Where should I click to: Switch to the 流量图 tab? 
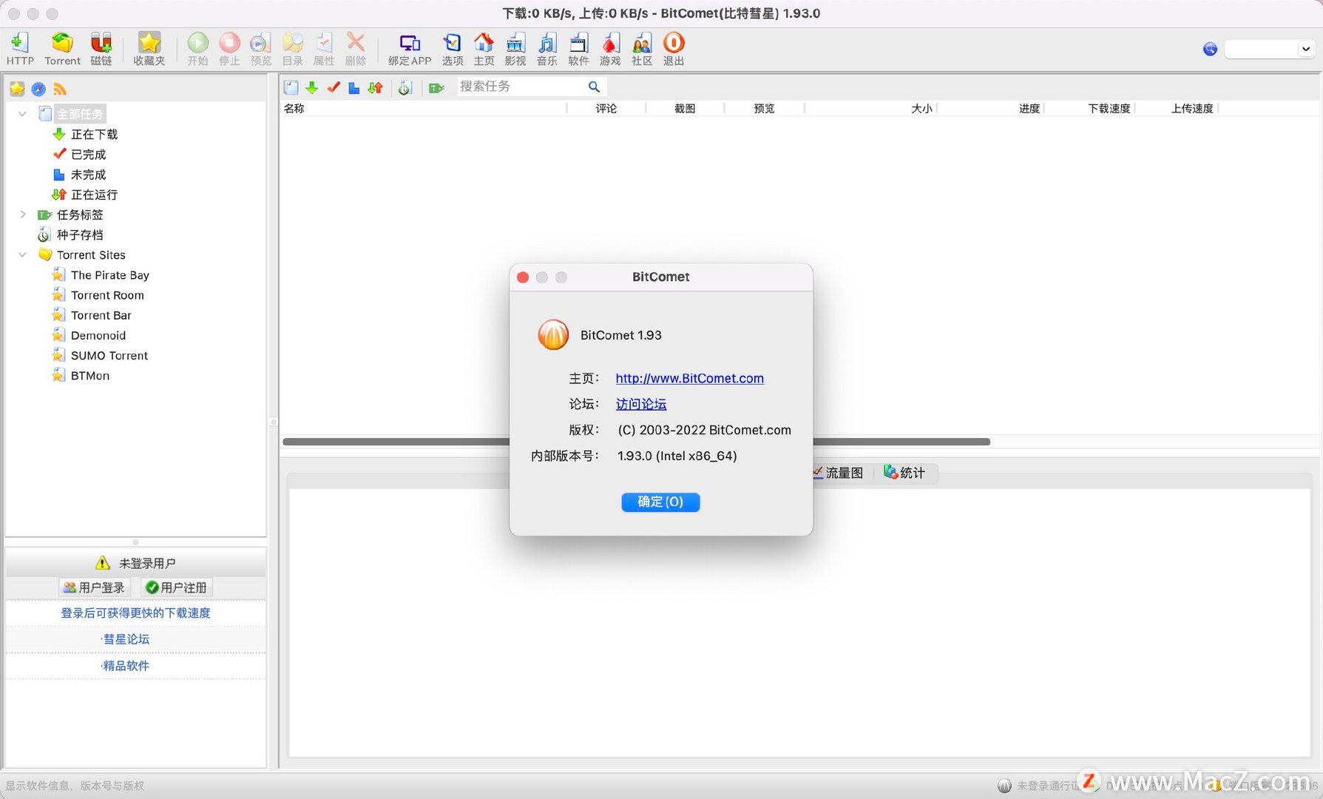(839, 473)
